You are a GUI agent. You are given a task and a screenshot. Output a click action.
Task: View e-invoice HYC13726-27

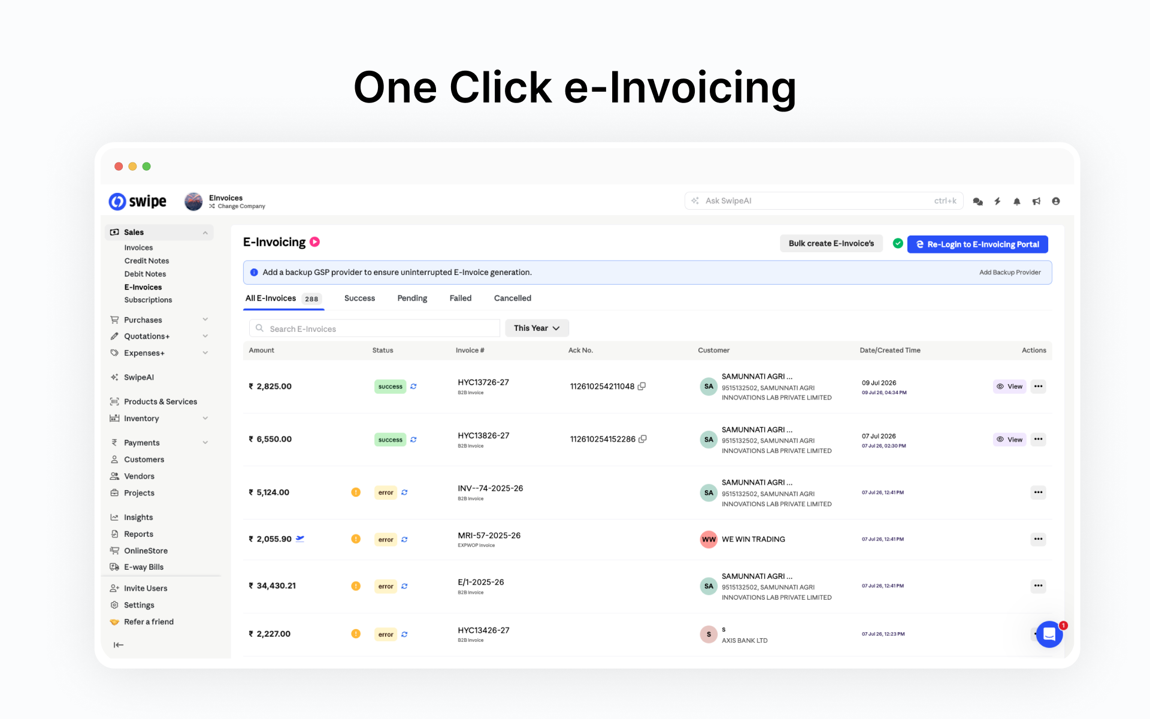coord(1009,386)
